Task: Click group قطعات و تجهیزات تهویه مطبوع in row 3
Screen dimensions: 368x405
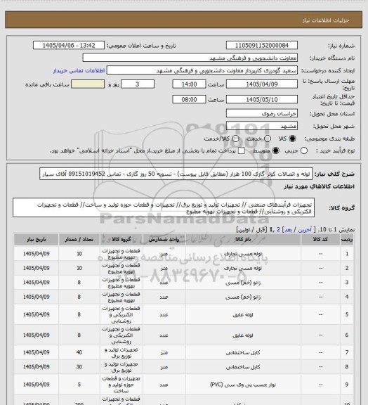Action: click(x=121, y=283)
